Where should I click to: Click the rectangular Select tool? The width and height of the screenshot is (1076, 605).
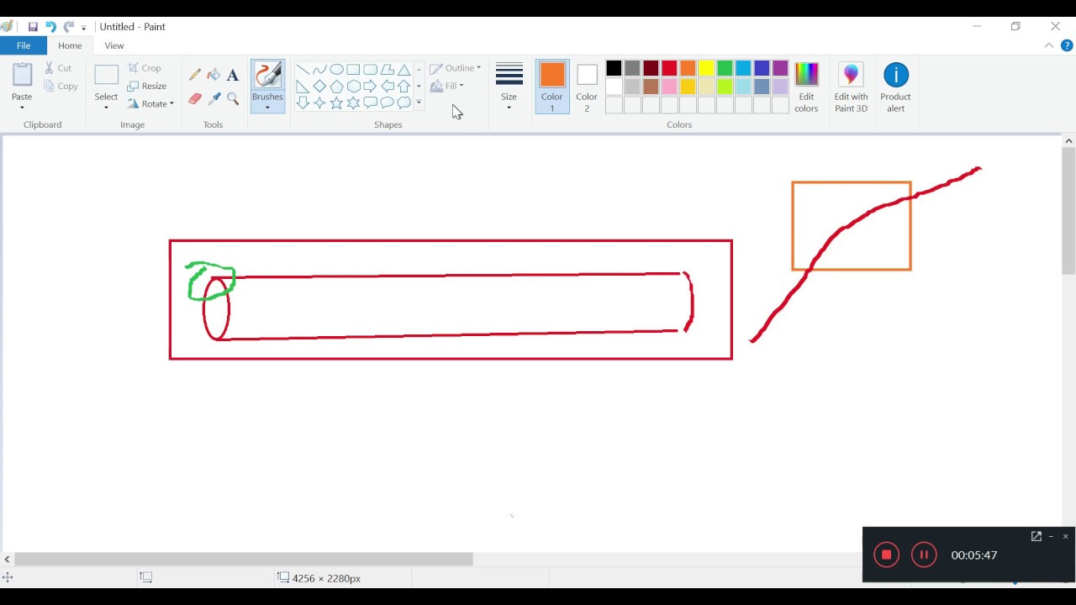(106, 75)
